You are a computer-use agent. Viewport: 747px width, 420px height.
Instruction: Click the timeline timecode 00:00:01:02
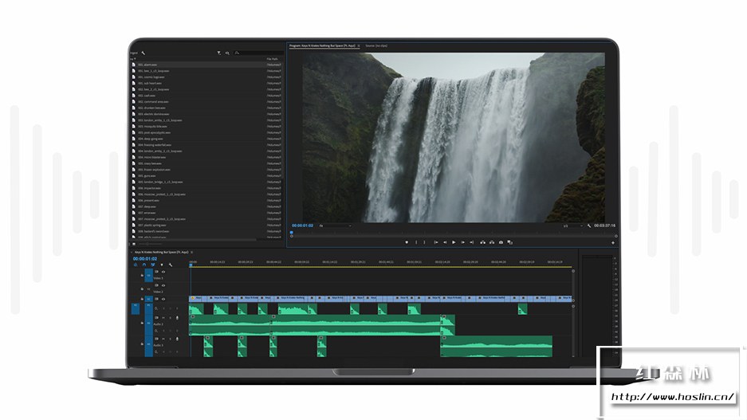tap(145, 258)
